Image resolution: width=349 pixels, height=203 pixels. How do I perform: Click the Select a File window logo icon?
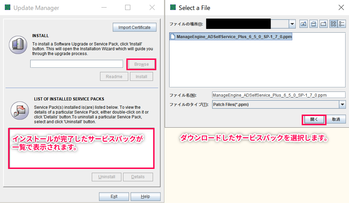[173, 7]
